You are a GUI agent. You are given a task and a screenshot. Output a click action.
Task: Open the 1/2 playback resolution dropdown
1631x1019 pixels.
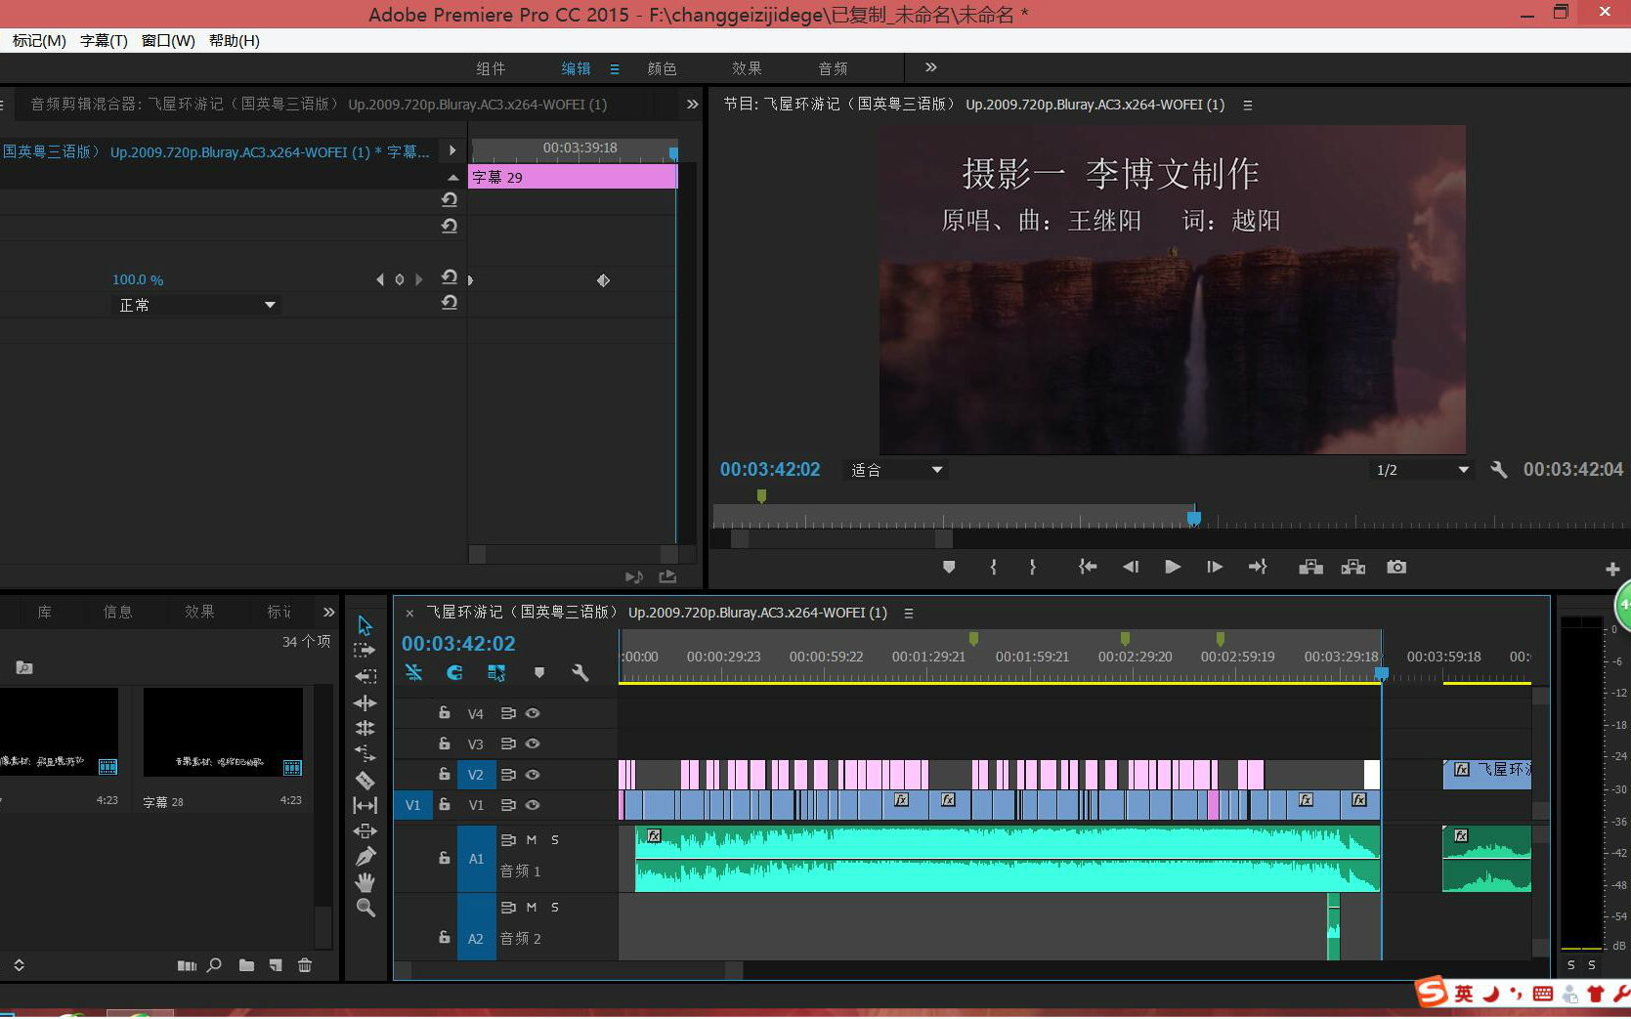coord(1422,470)
